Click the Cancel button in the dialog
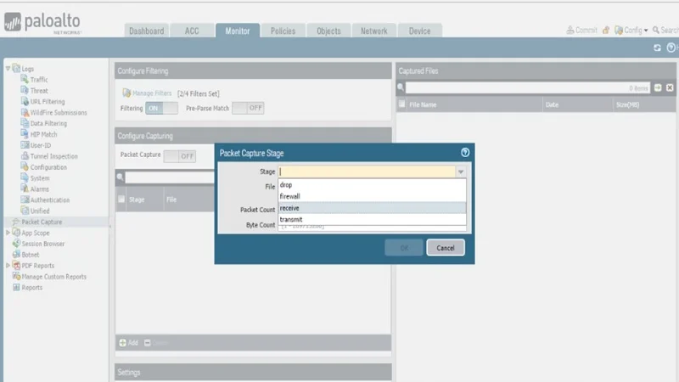 coord(445,248)
